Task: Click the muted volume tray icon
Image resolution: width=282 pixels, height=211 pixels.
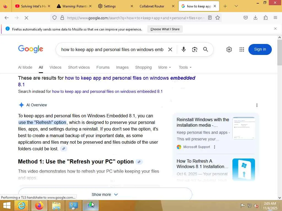Action: (256, 206)
